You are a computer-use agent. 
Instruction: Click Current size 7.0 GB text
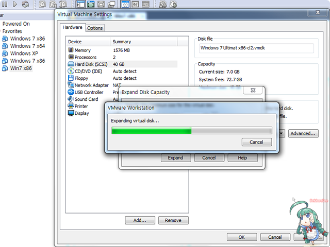tap(219, 72)
